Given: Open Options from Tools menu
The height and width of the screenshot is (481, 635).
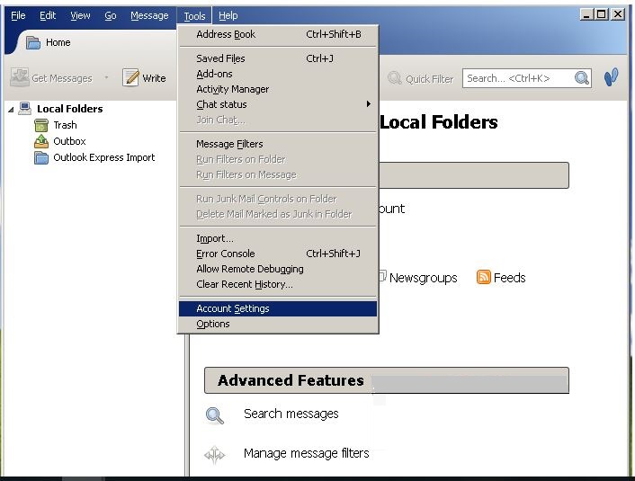Looking at the screenshot, I should 278,324.
